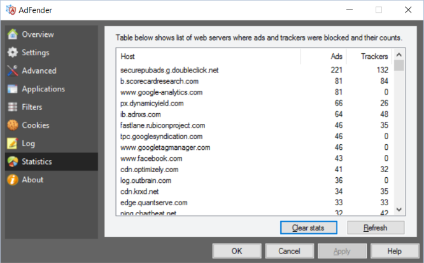Select the cdn.optimizely.com row
The image size is (424, 263).
click(x=254, y=170)
